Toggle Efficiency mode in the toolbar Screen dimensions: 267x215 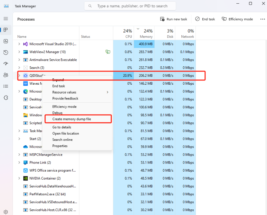237,19
